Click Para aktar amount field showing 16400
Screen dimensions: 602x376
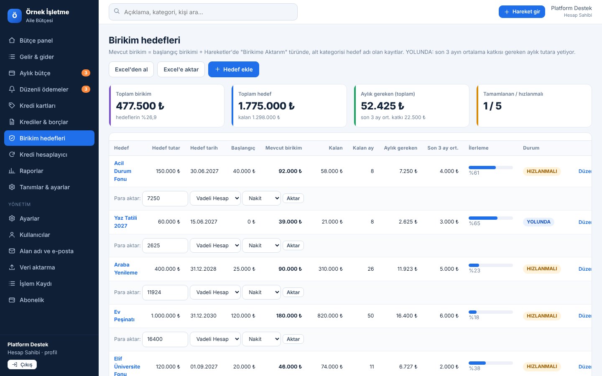click(165, 339)
